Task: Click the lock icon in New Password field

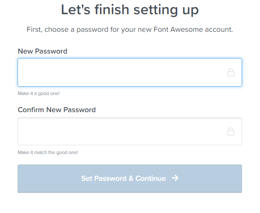Action: pyautogui.click(x=231, y=72)
